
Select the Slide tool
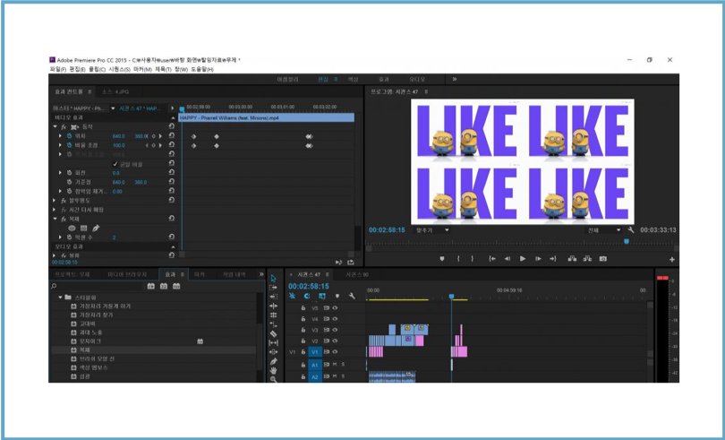point(273,352)
